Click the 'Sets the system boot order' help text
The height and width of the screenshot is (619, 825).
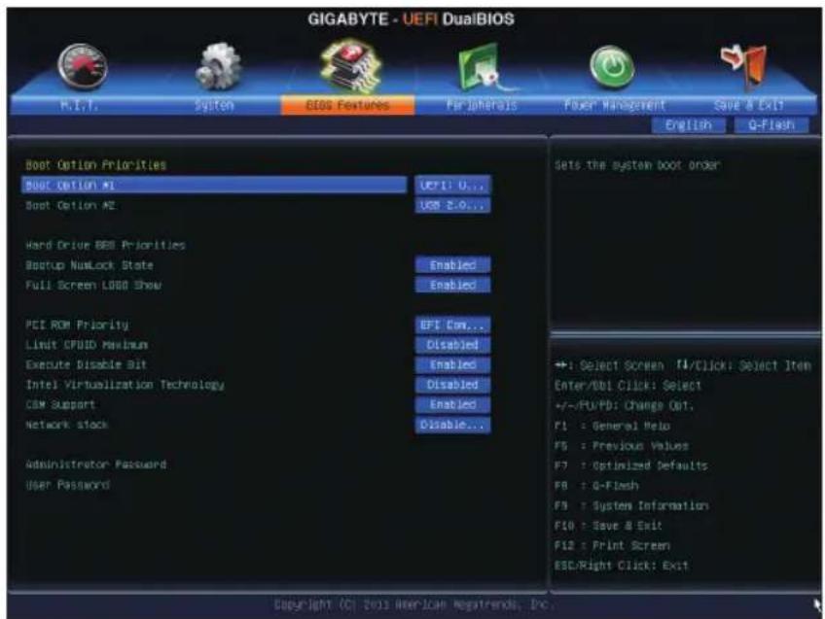(637, 165)
